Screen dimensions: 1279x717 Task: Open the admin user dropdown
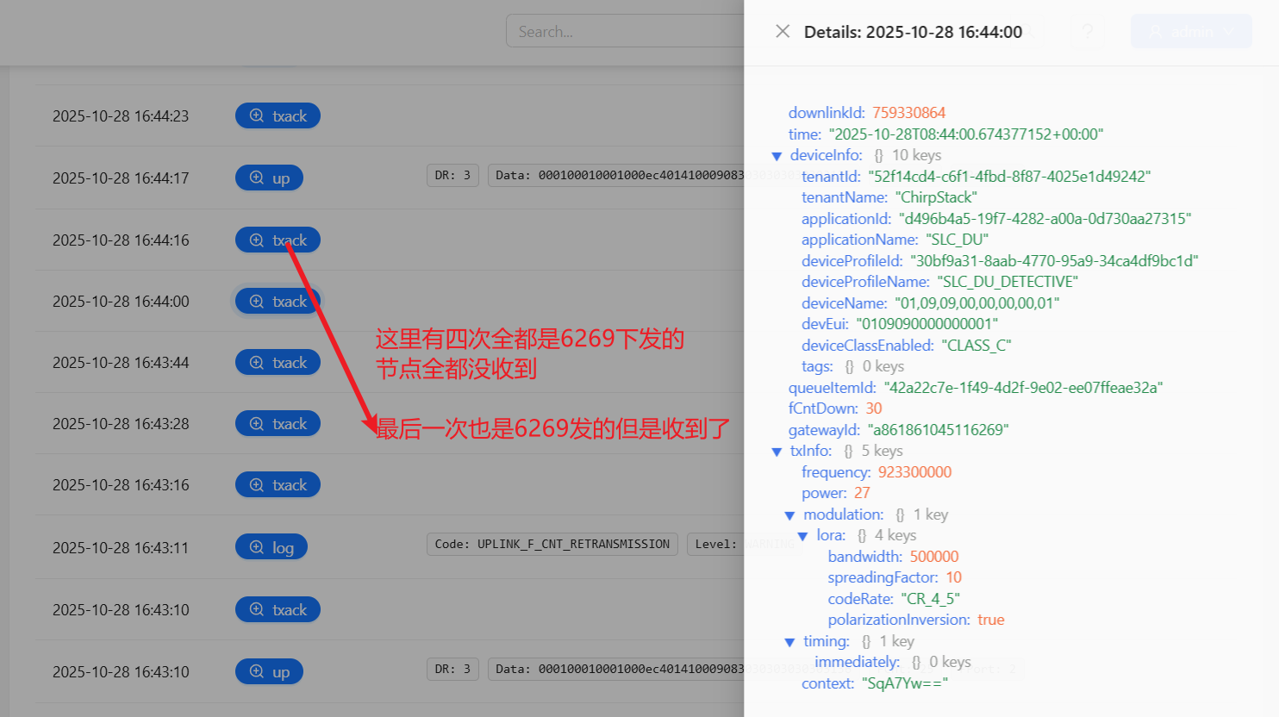tap(1191, 32)
